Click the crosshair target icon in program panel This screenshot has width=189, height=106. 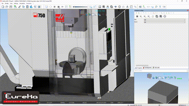pos(165,16)
